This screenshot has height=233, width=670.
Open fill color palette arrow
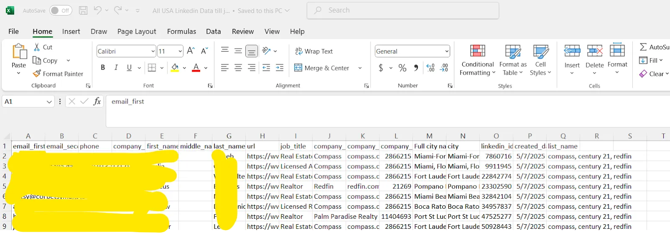pyautogui.click(x=184, y=68)
